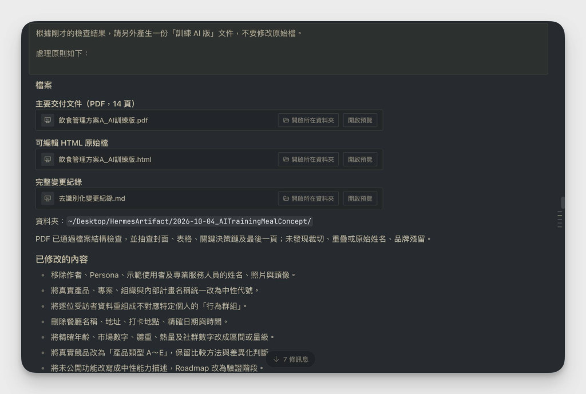Viewport: 586px width, 394px height.
Task: Click file icon beside 去識別化變更紀錄.md
Action: tap(47, 198)
